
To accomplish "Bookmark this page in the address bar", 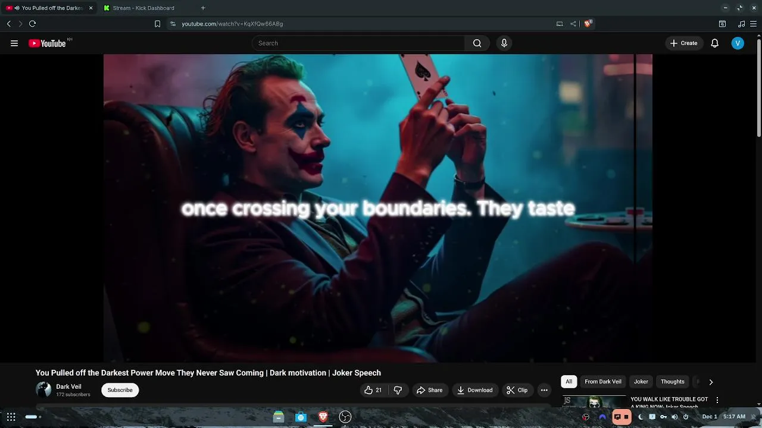I will [157, 24].
